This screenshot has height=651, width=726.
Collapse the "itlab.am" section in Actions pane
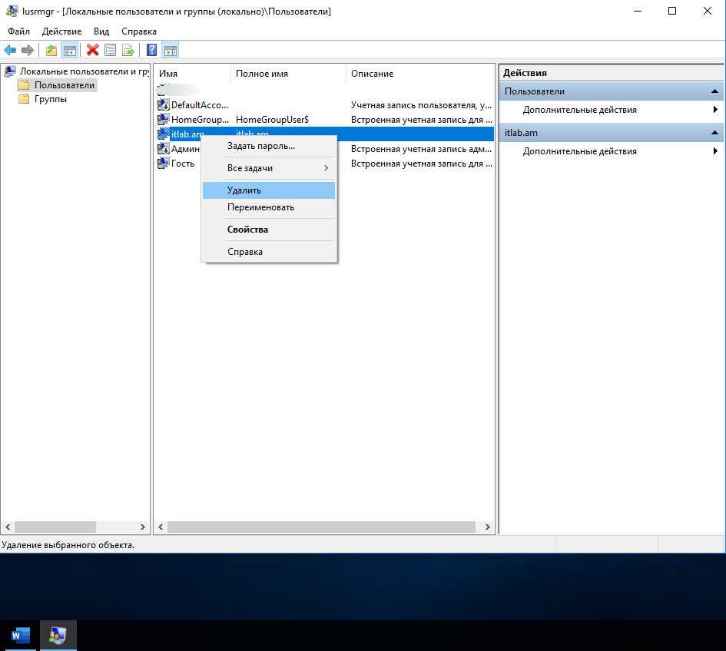click(x=714, y=133)
